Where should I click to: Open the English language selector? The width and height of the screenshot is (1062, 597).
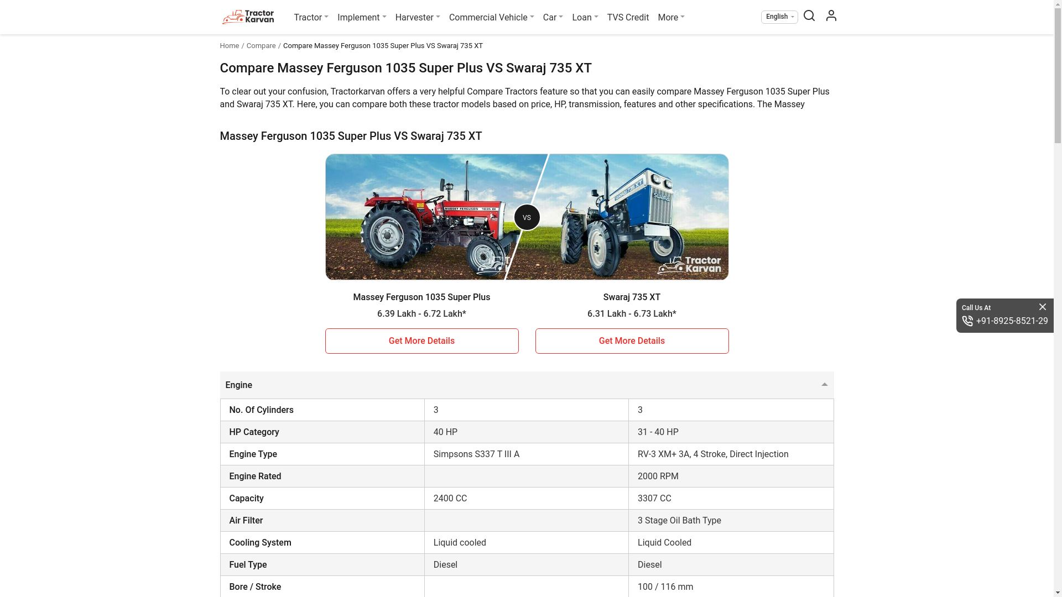[779, 17]
